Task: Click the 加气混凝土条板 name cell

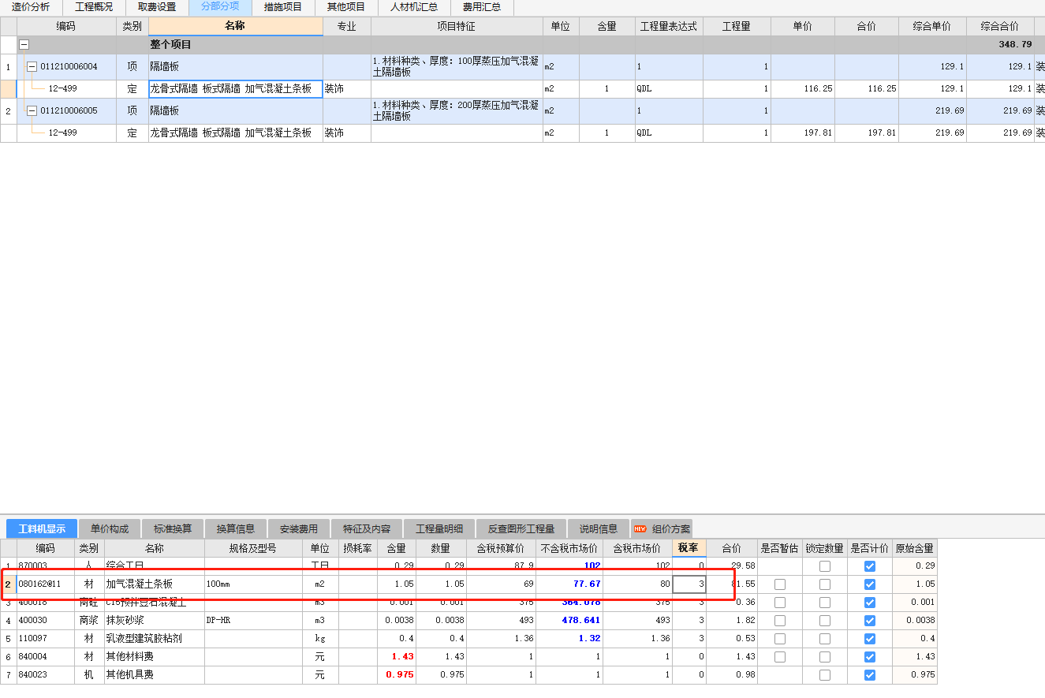Action: [x=155, y=584]
